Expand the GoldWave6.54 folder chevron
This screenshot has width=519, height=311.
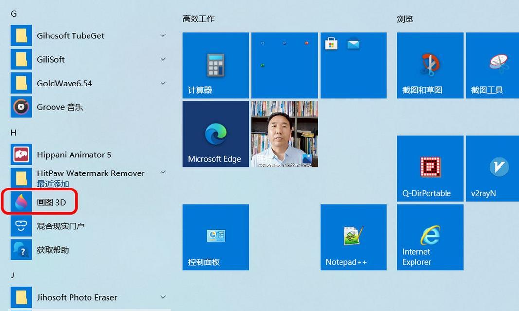(x=163, y=83)
